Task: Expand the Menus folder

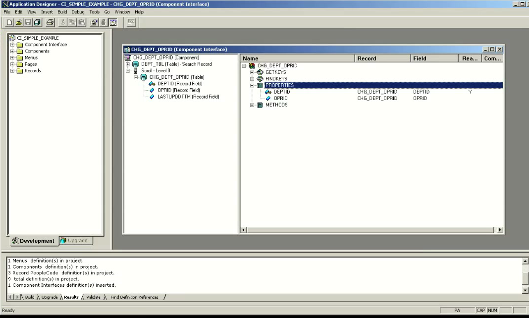Action: tap(12, 57)
